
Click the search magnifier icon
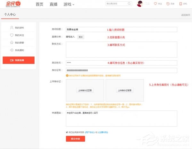pos(129,4)
